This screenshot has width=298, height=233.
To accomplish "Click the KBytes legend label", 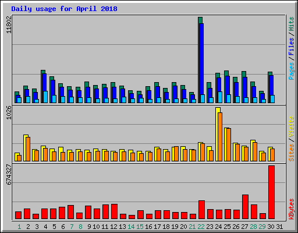I will [291, 209].
